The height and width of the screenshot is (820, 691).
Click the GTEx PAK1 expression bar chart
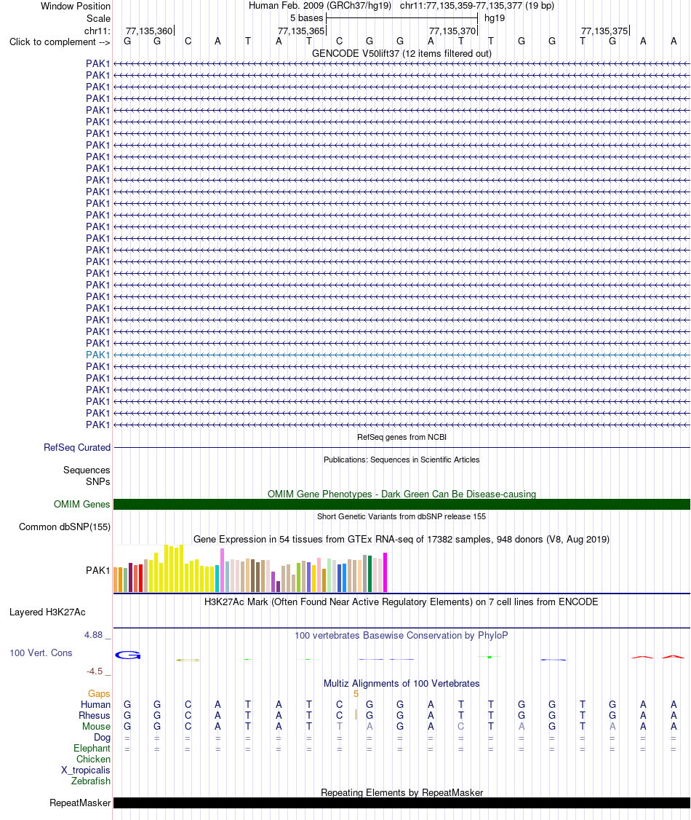pyautogui.click(x=250, y=569)
